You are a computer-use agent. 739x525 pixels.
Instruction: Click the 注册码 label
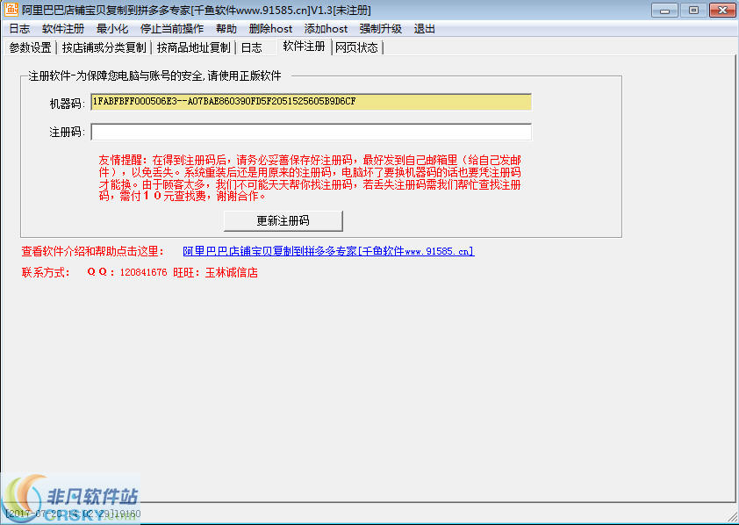67,132
